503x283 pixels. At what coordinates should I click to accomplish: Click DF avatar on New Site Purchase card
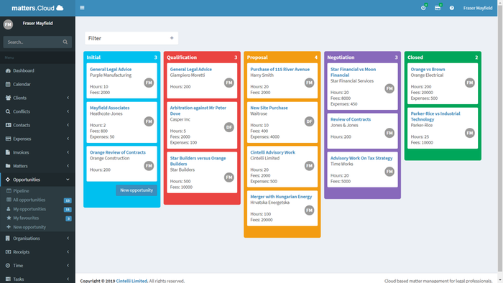[309, 121]
